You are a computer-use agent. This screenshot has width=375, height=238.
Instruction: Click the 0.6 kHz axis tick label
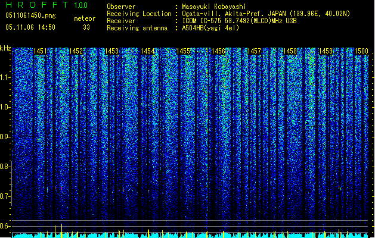5,226
